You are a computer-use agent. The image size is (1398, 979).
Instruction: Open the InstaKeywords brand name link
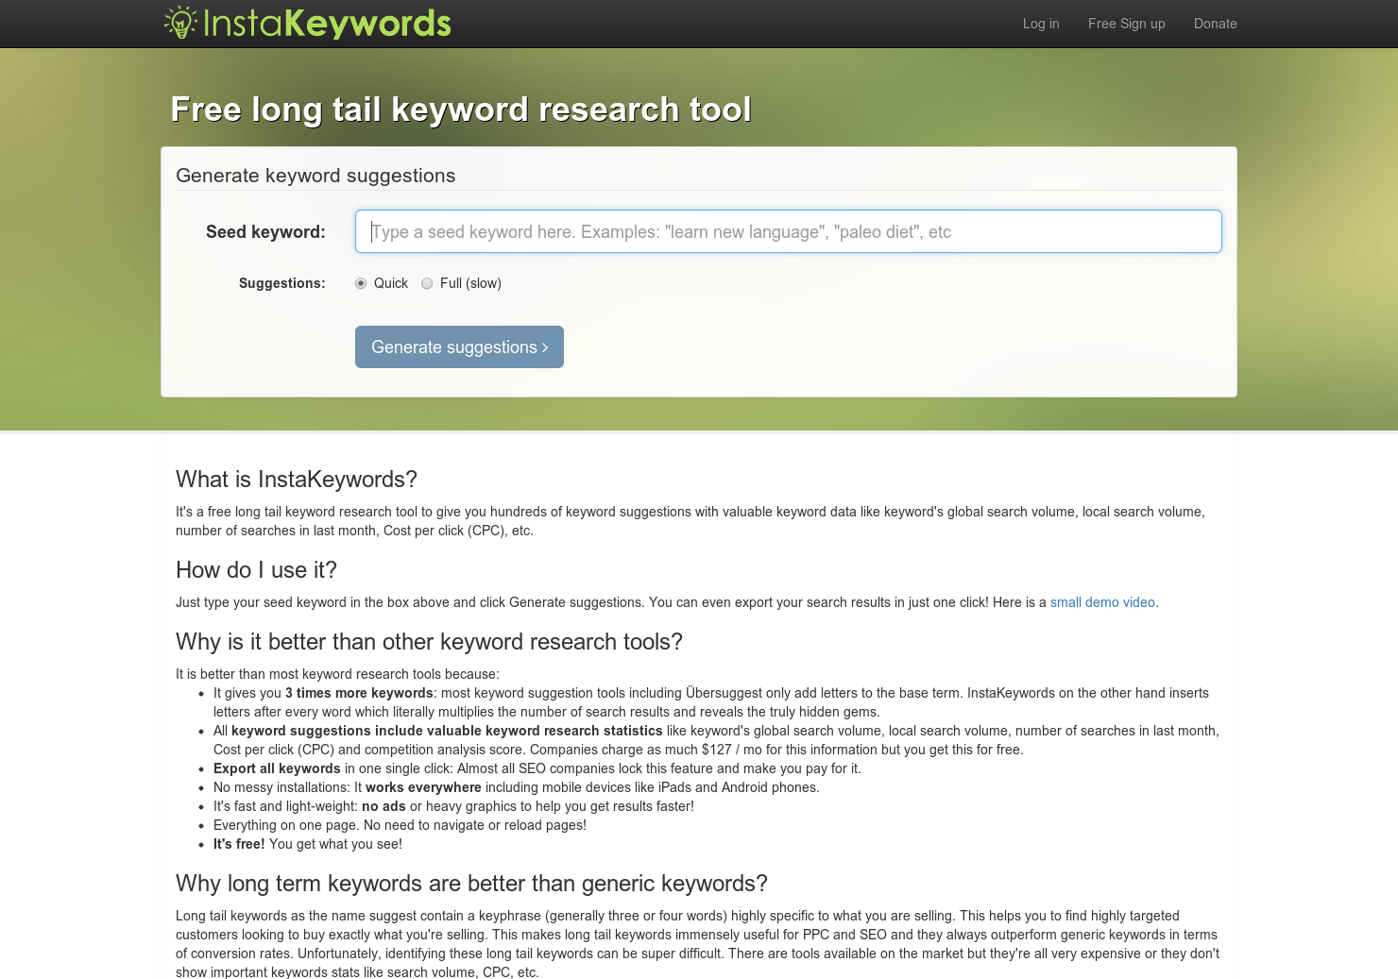327,23
